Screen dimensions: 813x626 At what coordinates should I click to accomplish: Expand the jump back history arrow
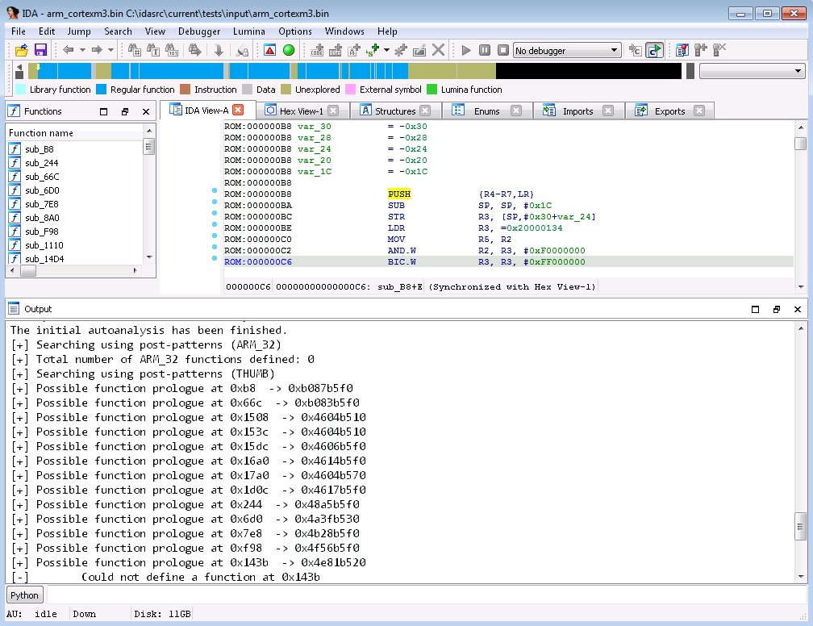click(82, 50)
